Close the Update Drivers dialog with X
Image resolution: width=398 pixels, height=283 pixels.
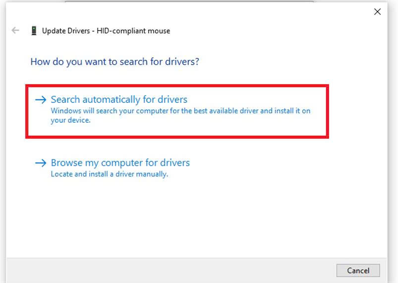coord(377,12)
